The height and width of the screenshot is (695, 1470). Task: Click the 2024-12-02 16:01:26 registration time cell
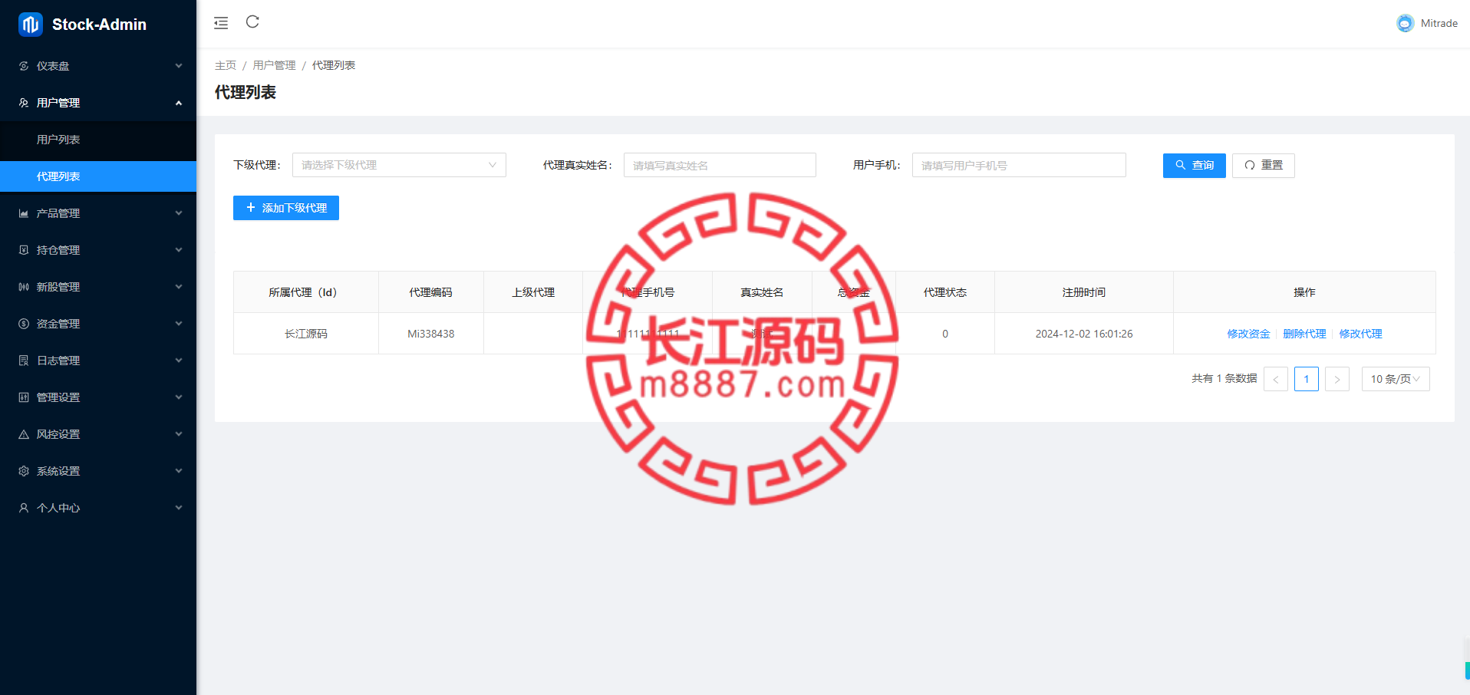(1084, 334)
